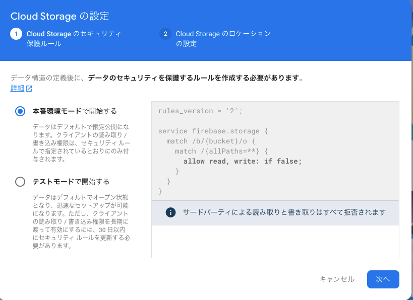The height and width of the screenshot is (300, 413).
Task: Click the step 2 circle indicator
Action: (165, 34)
